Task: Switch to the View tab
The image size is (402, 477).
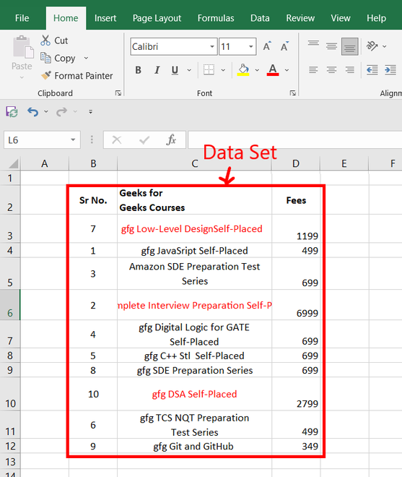Action: coord(341,18)
